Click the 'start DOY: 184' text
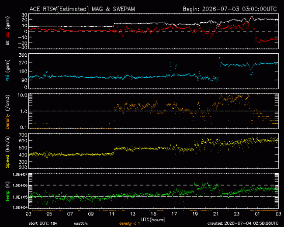Viewport: 284px width, 227px height. [x=43, y=224]
